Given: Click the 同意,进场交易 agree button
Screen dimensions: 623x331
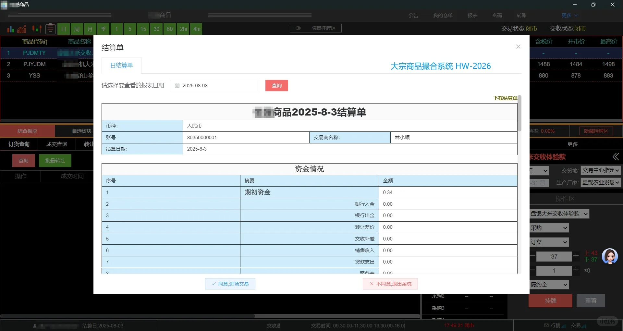Looking at the screenshot, I should pyautogui.click(x=230, y=284).
